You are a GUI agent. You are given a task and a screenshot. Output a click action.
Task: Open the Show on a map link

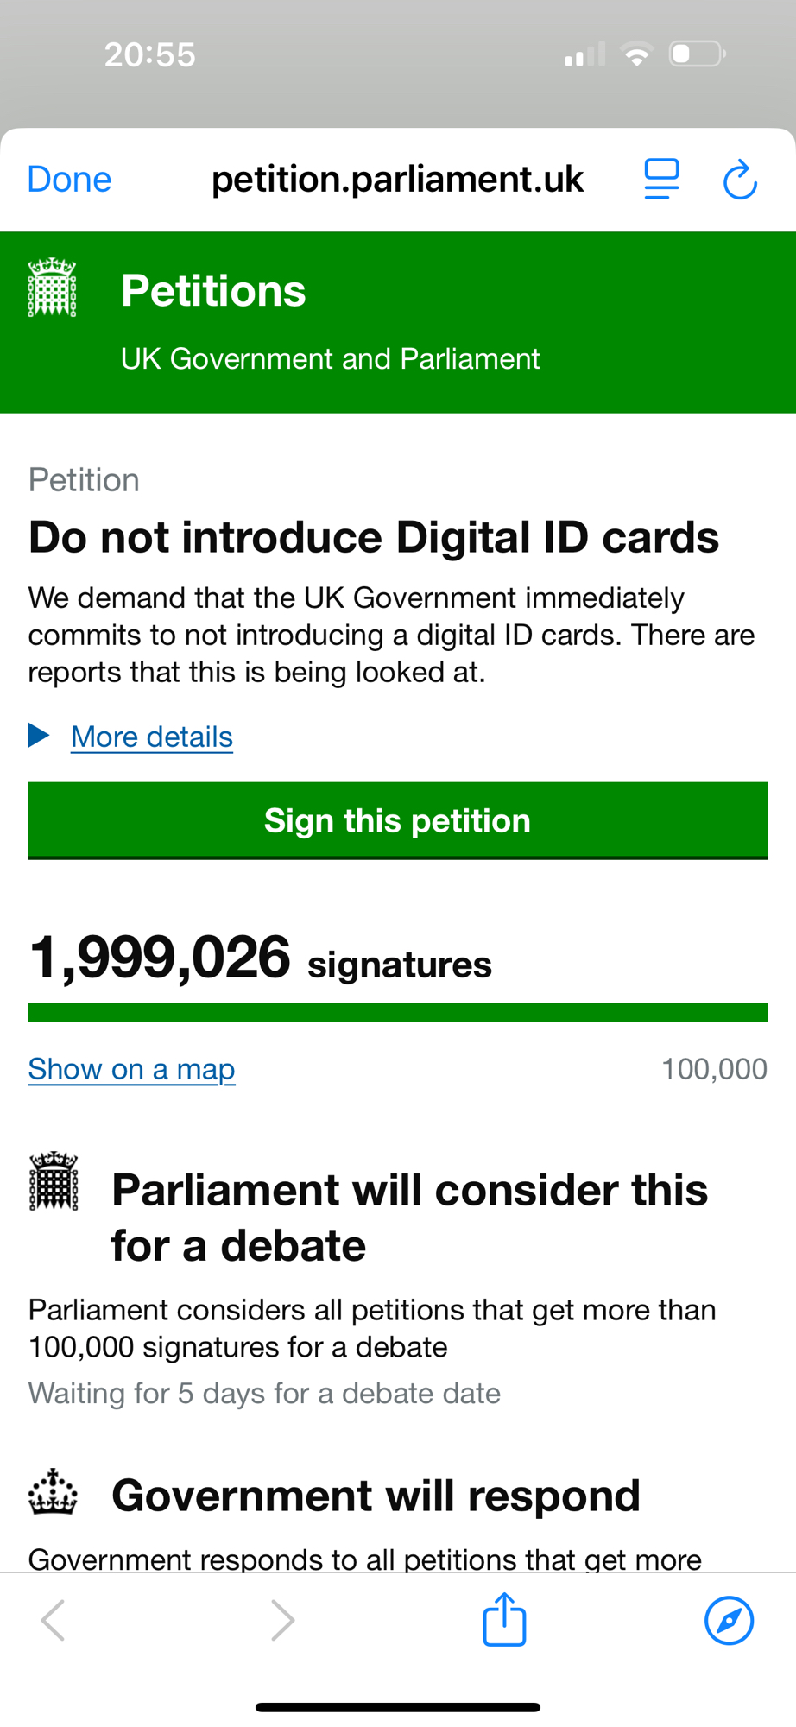tap(131, 1069)
